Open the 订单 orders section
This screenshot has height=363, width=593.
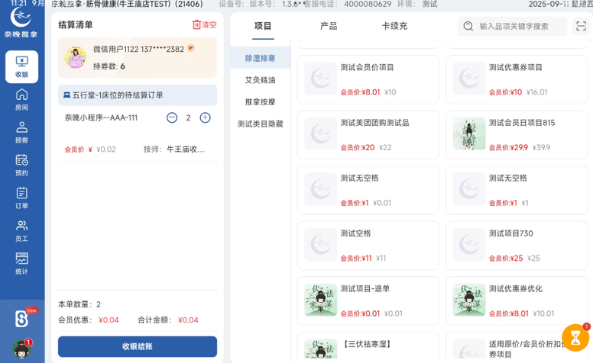(21, 198)
